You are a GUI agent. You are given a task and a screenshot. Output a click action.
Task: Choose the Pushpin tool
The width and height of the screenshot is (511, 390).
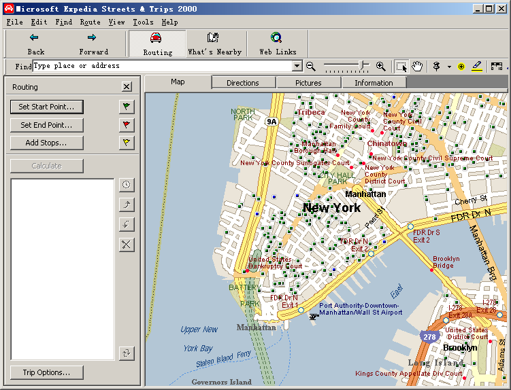pyautogui.click(x=436, y=67)
